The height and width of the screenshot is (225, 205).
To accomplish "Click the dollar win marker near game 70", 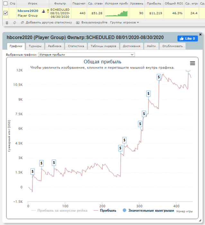I will [x=54, y=163].
